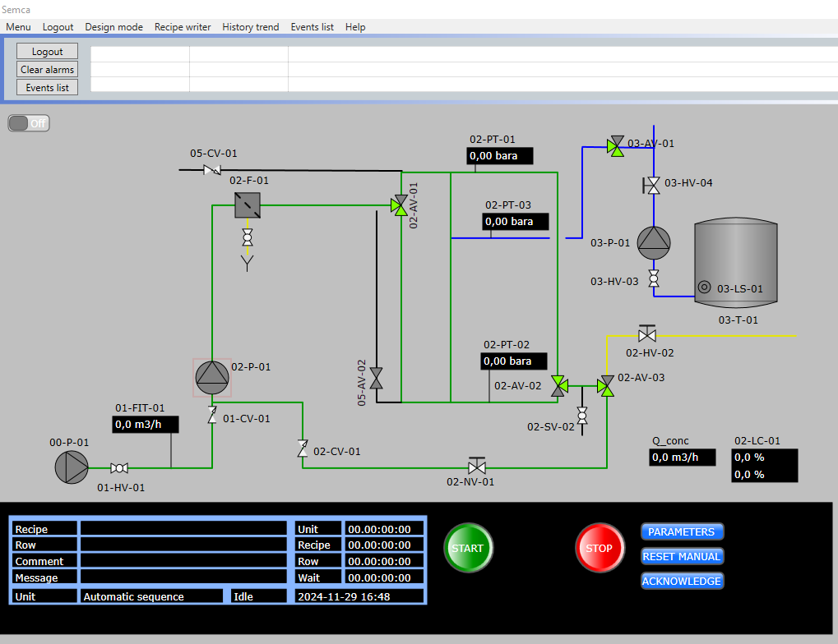
Task: Click the 02-PT-01 pressure readout
Action: tap(500, 155)
